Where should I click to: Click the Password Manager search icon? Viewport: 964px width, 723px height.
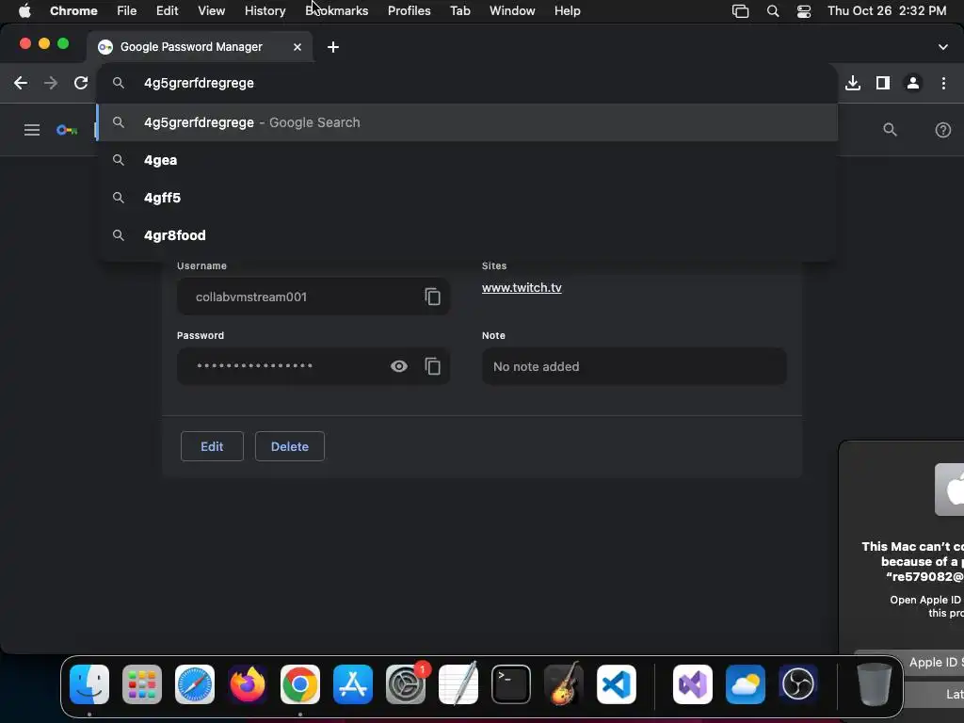pyautogui.click(x=890, y=130)
